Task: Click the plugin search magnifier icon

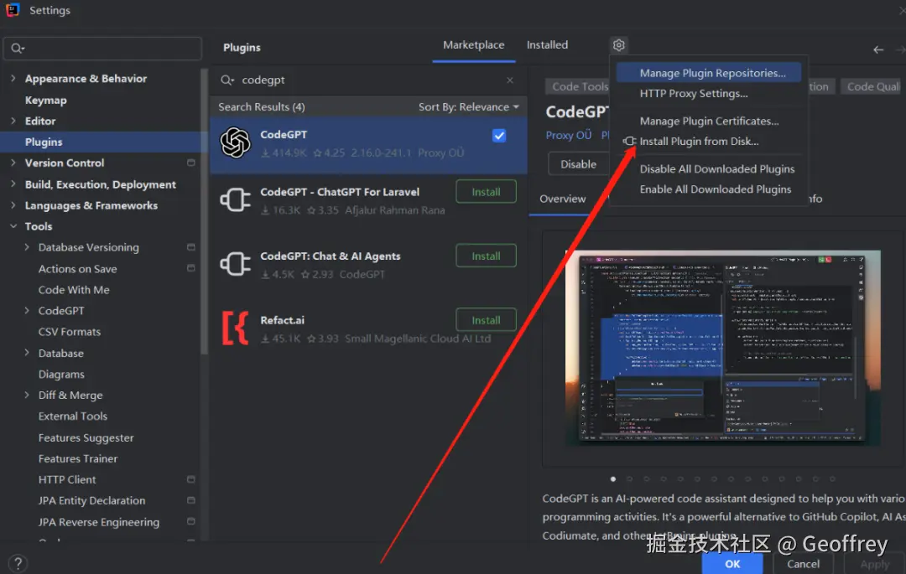Action: click(x=227, y=80)
